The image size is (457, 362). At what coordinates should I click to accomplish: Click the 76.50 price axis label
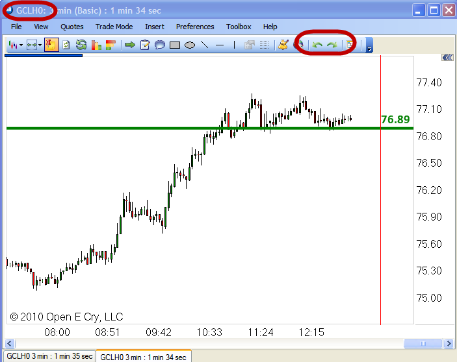click(429, 163)
